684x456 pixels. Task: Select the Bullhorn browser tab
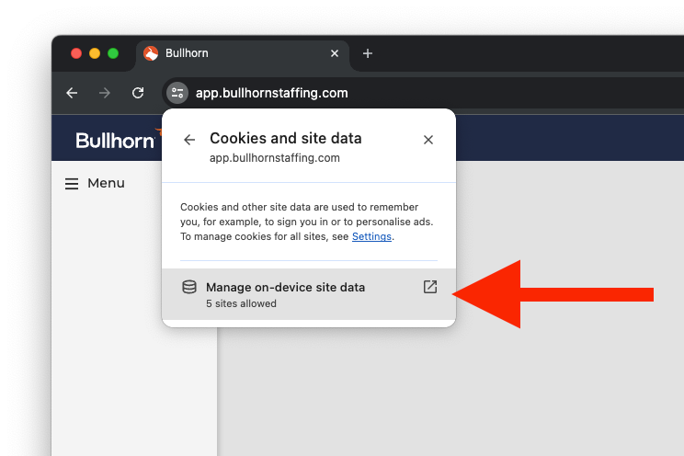point(243,53)
